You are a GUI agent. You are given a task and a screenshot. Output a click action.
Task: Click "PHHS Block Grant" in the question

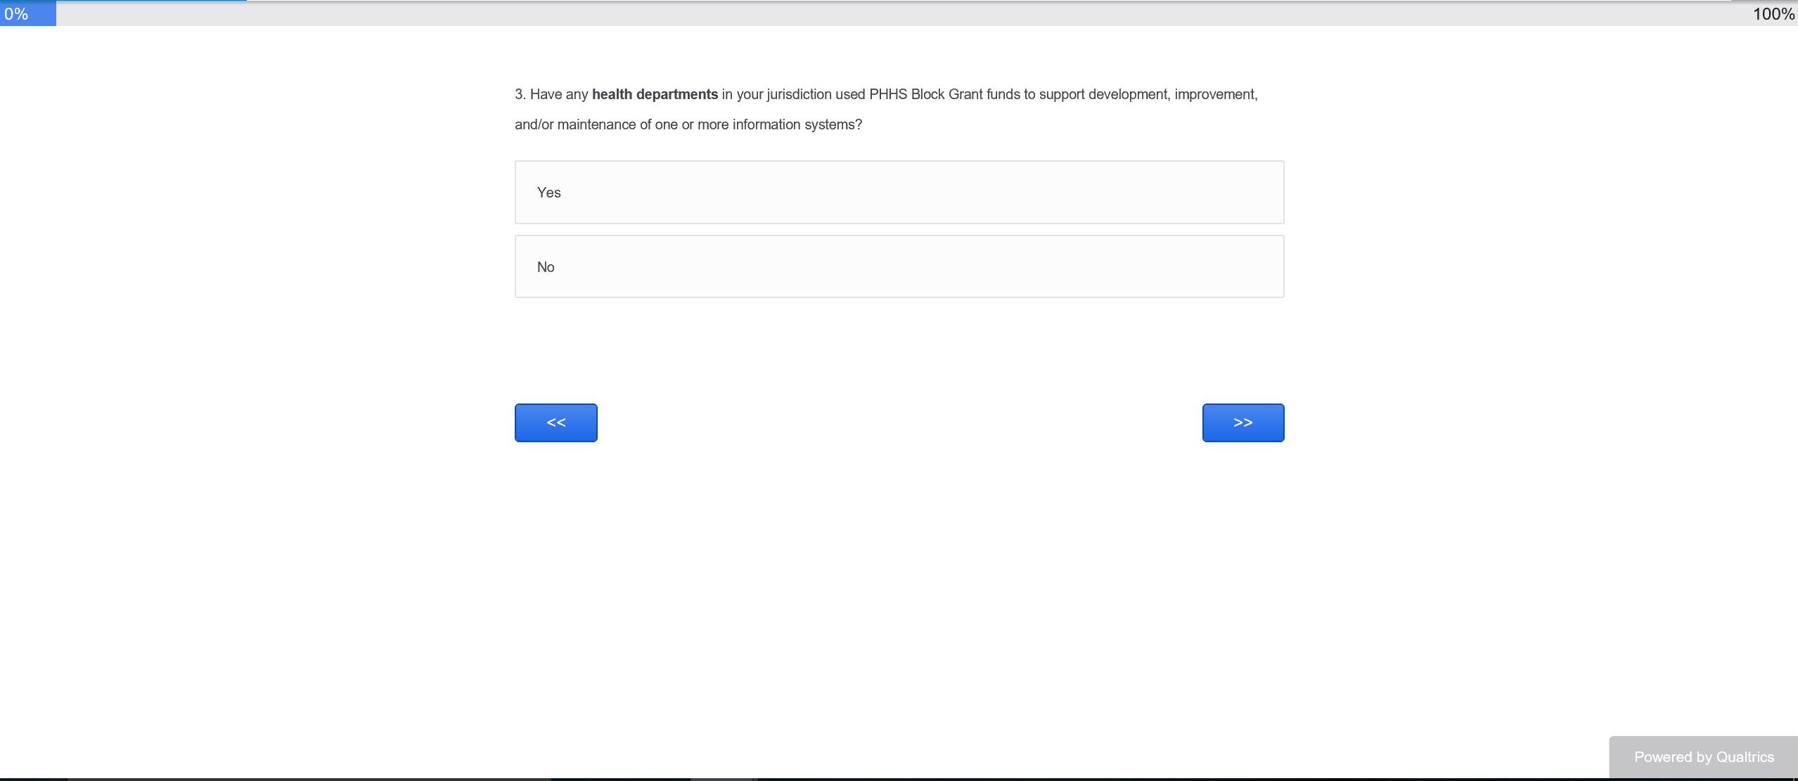tap(925, 94)
